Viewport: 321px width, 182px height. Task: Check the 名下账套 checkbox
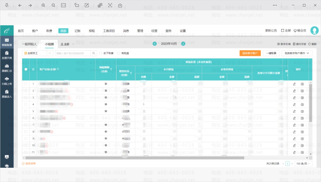tap(101, 53)
